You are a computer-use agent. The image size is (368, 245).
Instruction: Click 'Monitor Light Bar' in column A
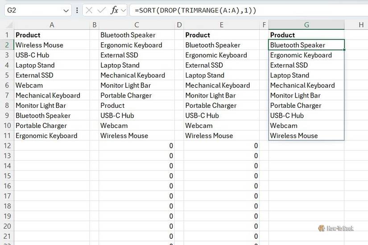(x=41, y=106)
